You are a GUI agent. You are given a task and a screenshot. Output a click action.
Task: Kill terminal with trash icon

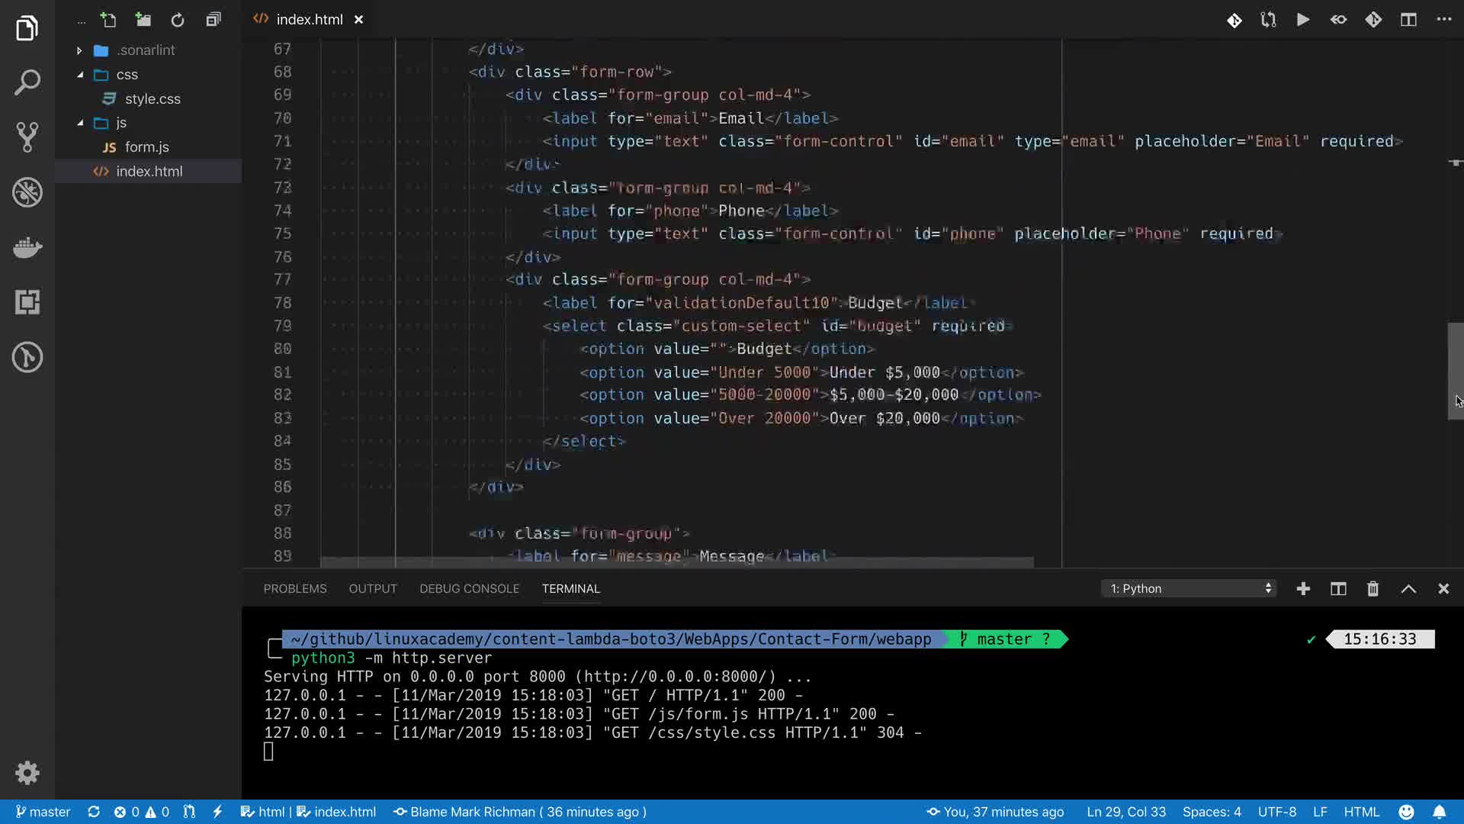[x=1372, y=588]
